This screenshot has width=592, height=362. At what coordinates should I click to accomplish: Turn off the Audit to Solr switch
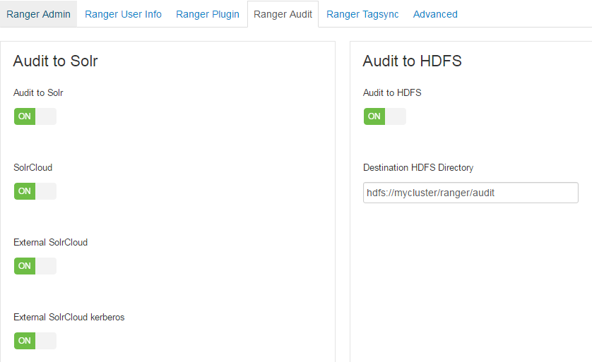point(35,116)
